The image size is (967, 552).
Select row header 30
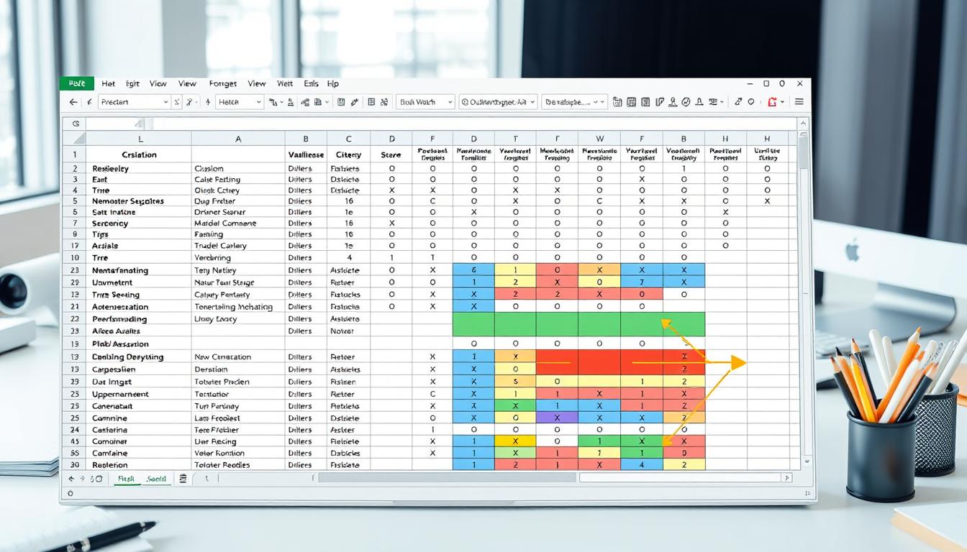point(74,465)
